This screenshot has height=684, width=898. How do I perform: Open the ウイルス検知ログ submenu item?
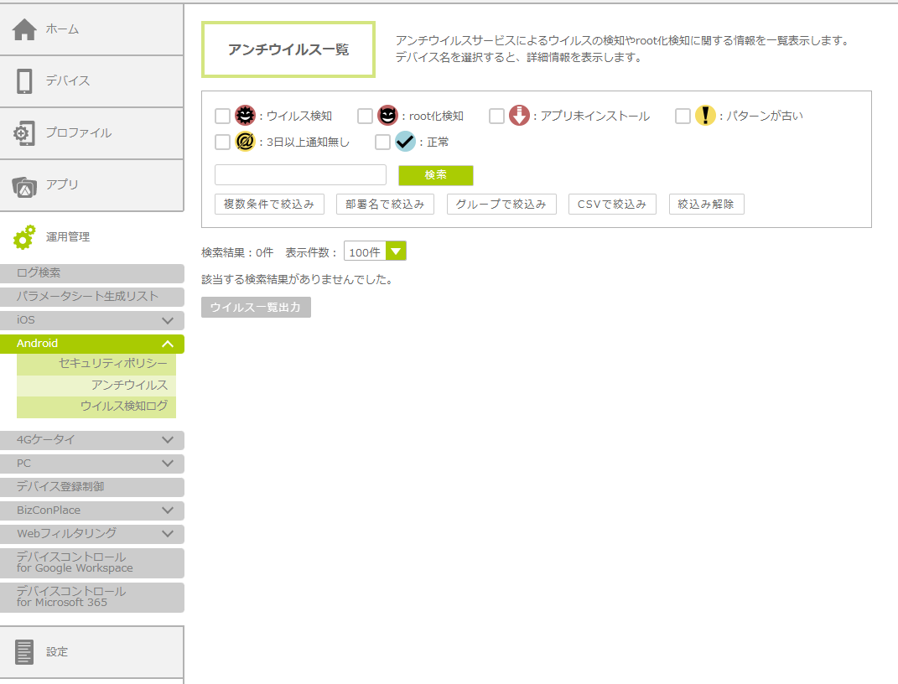click(x=124, y=407)
